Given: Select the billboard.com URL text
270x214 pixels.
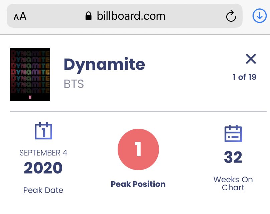Looking at the screenshot, I should [x=131, y=16].
